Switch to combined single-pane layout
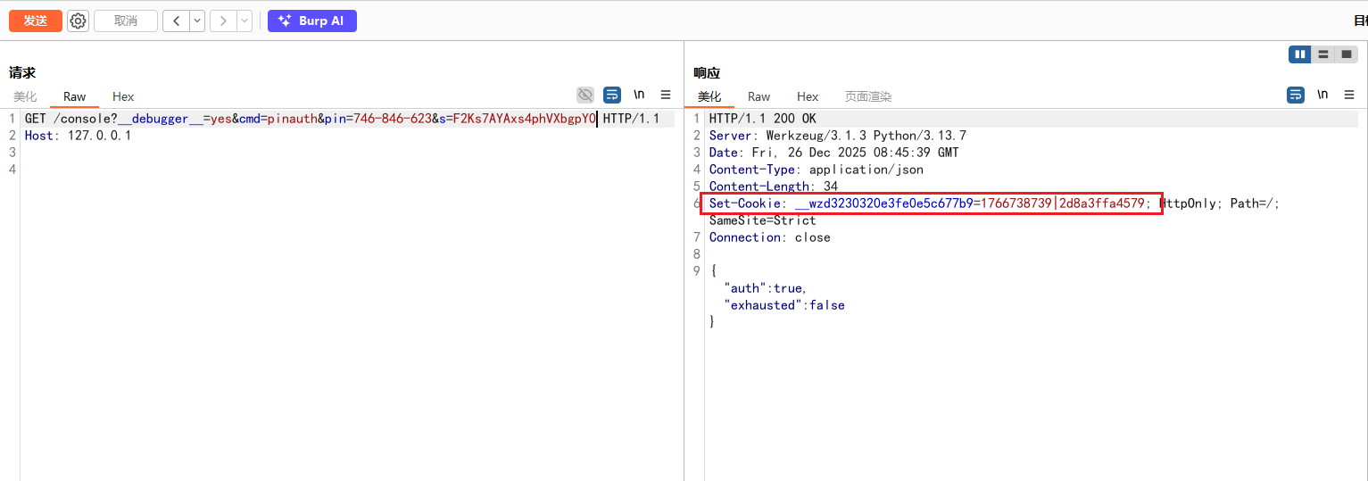This screenshot has width=1368, height=481. click(1347, 54)
